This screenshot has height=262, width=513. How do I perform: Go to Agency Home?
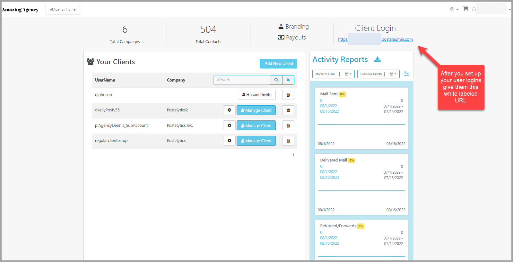[63, 9]
